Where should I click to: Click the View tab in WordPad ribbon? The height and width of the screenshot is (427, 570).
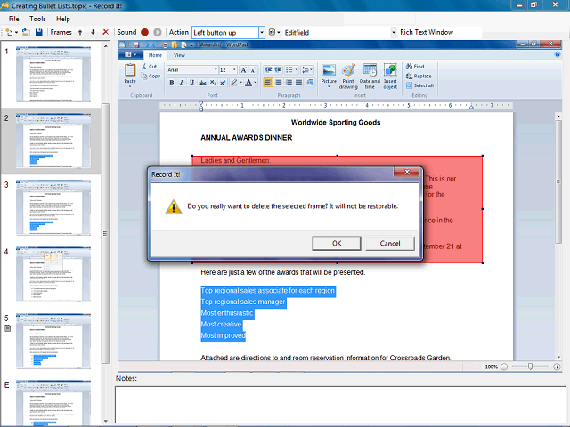pos(179,55)
